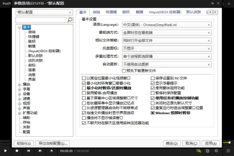Click the Play button in player bar
Screen dimensions: 234x156
coord(5,151)
